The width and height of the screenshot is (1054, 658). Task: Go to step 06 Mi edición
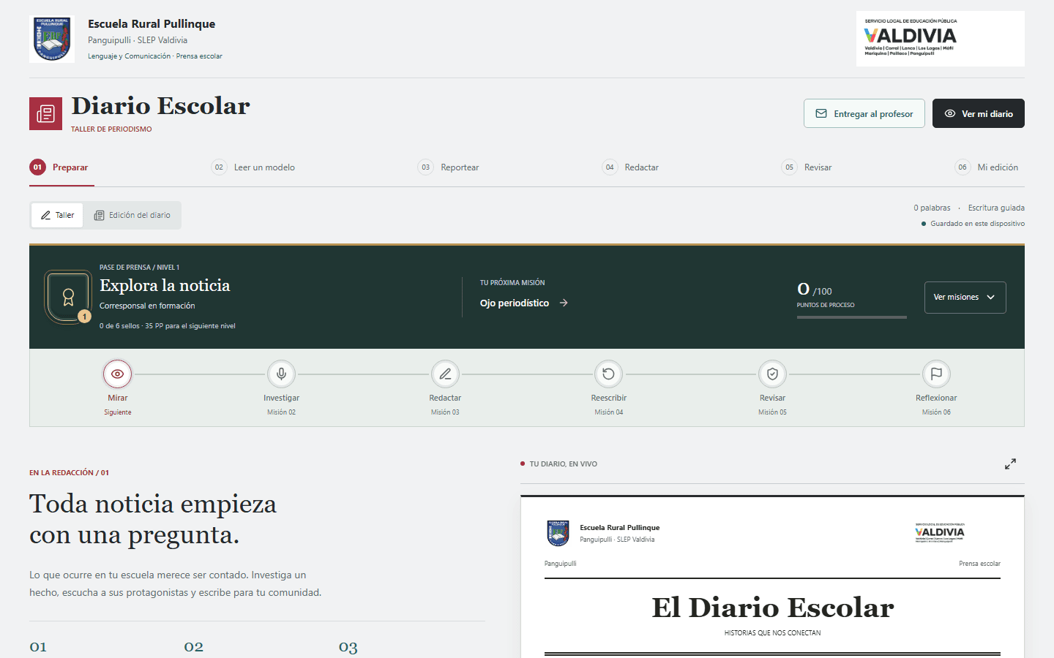987,167
